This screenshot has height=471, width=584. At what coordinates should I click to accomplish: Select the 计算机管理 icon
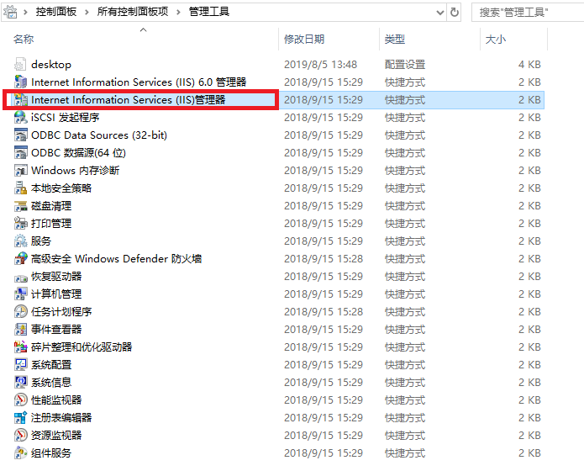(20, 294)
